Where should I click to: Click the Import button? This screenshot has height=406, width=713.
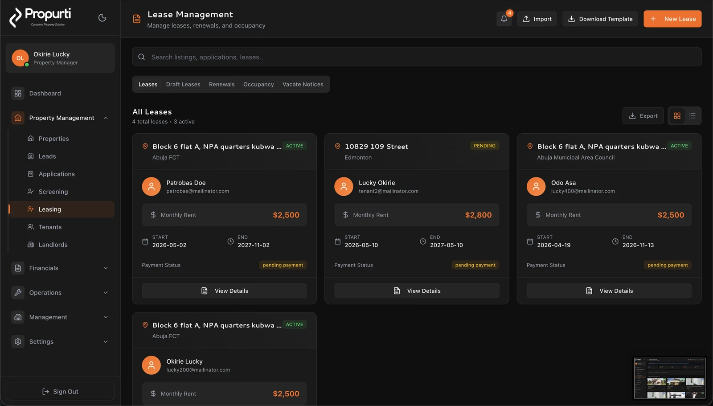[x=537, y=19]
